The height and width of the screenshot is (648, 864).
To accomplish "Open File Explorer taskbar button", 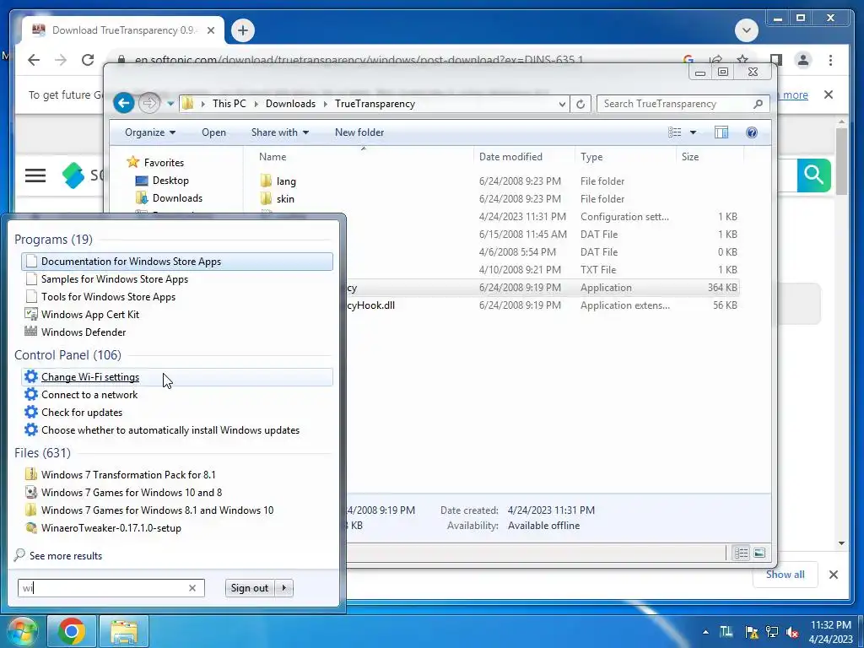I will (125, 631).
